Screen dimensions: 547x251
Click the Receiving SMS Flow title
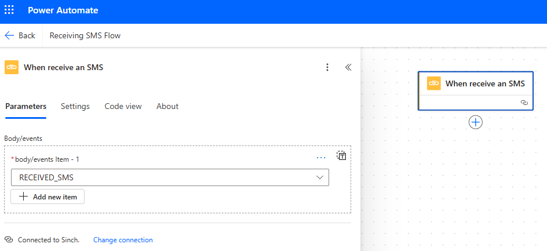point(85,35)
